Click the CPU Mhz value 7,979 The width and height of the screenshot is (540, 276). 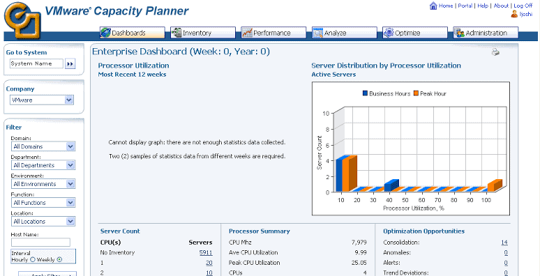[359, 243]
